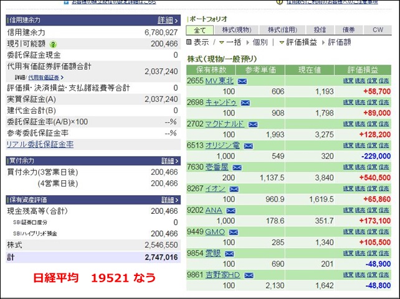The width and height of the screenshot is (400, 299).
Task: Open the mail alert icon for マクドナルド
Action: click(253, 124)
